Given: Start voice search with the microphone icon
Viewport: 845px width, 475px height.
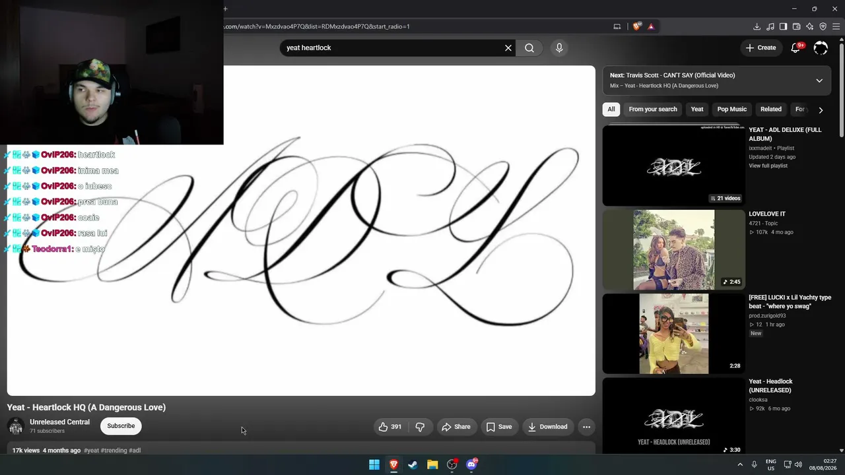Looking at the screenshot, I should tap(559, 47).
